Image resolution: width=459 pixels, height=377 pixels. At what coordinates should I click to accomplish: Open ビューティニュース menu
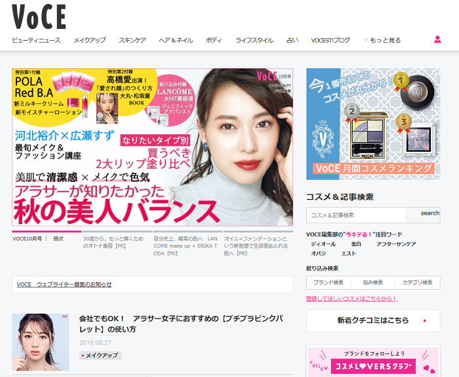pos(36,40)
